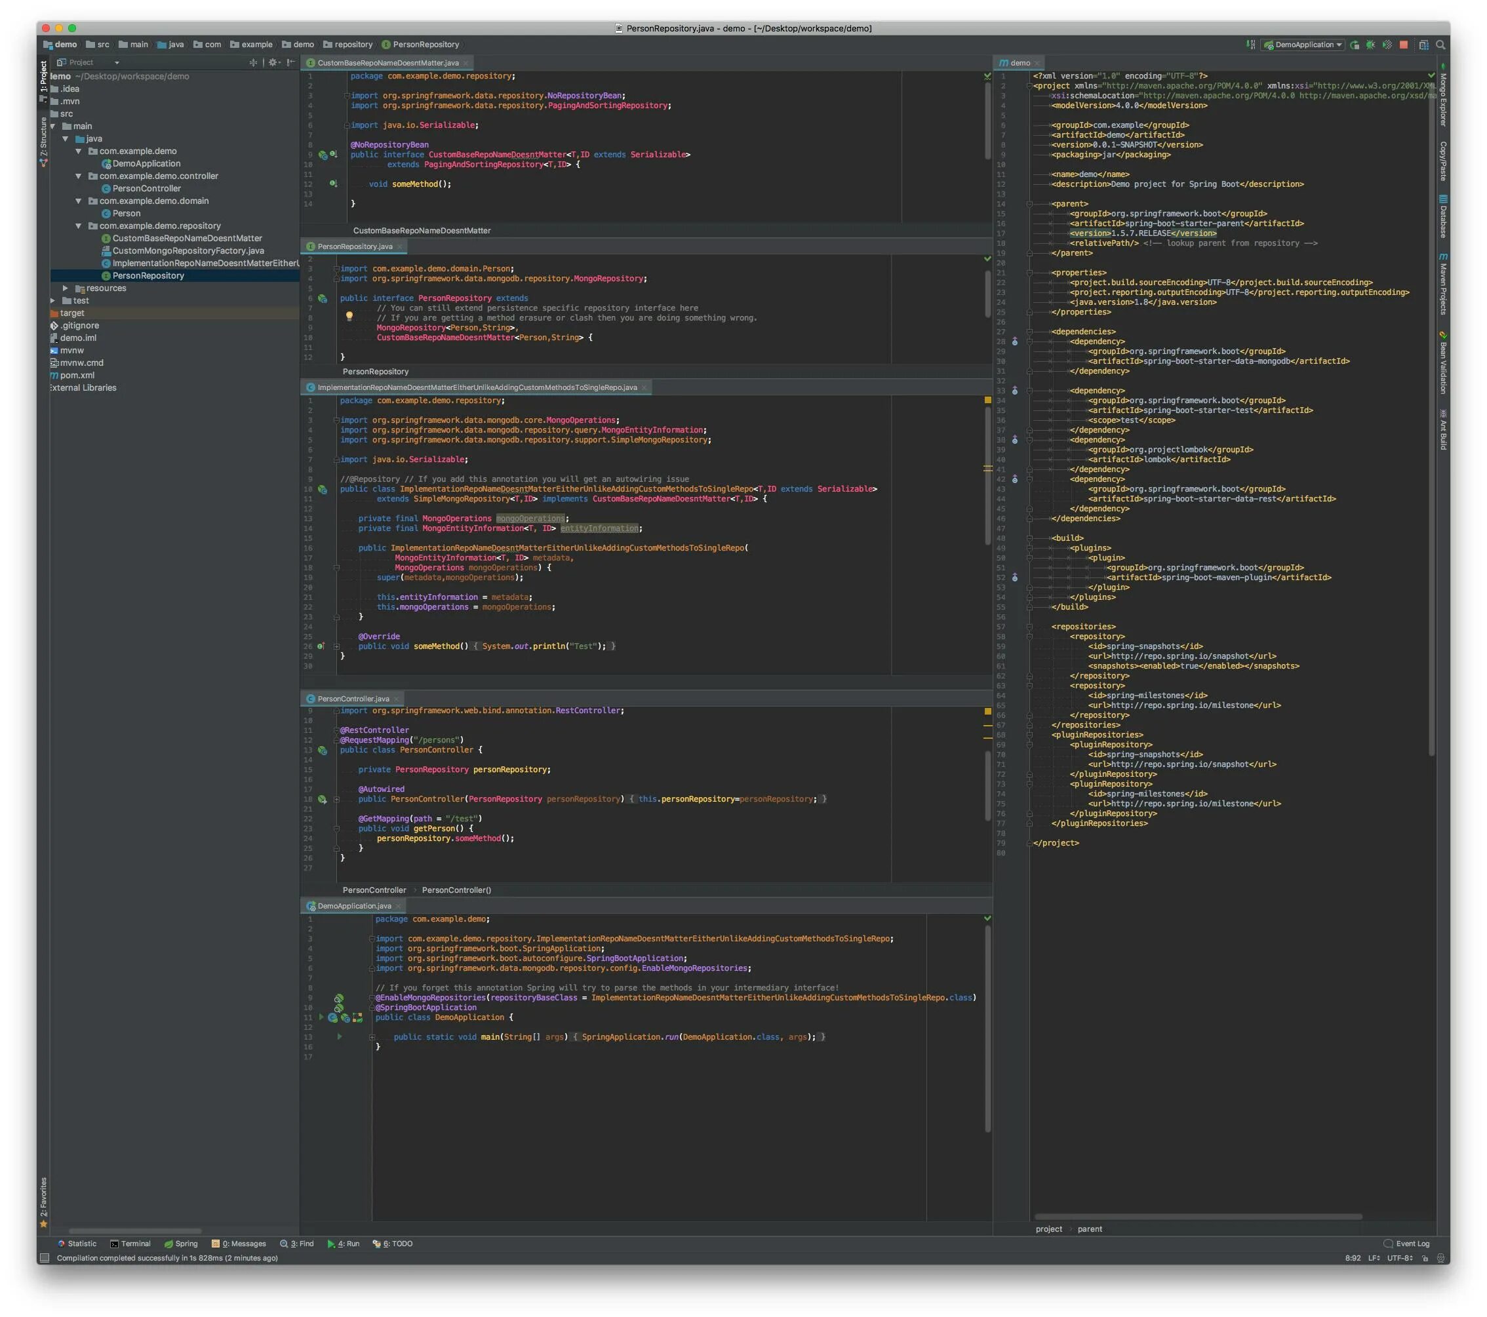Click the Make Project binary icon
Screen dimensions: 1487x1317
[x=1250, y=45]
